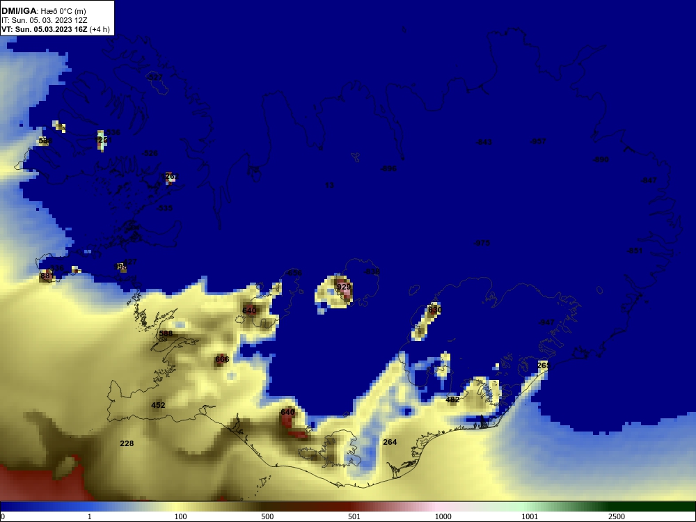The height and width of the screenshot is (522, 696).
Task: Click the 'DMI/IGA: Hæð 0°C (m)' title text
Action: [x=43, y=11]
